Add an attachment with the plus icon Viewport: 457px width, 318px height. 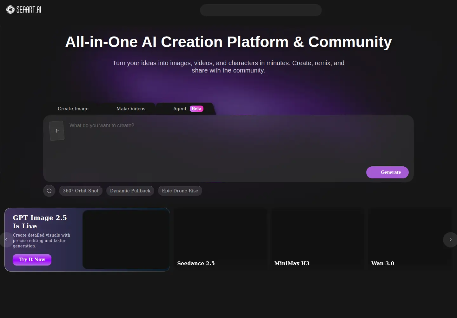coord(57,131)
